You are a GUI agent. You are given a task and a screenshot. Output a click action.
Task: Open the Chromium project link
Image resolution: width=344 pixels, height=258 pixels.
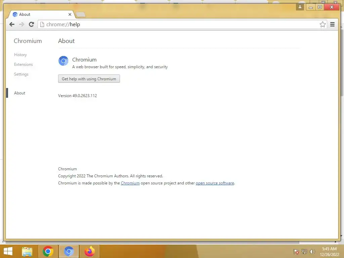(x=130, y=183)
